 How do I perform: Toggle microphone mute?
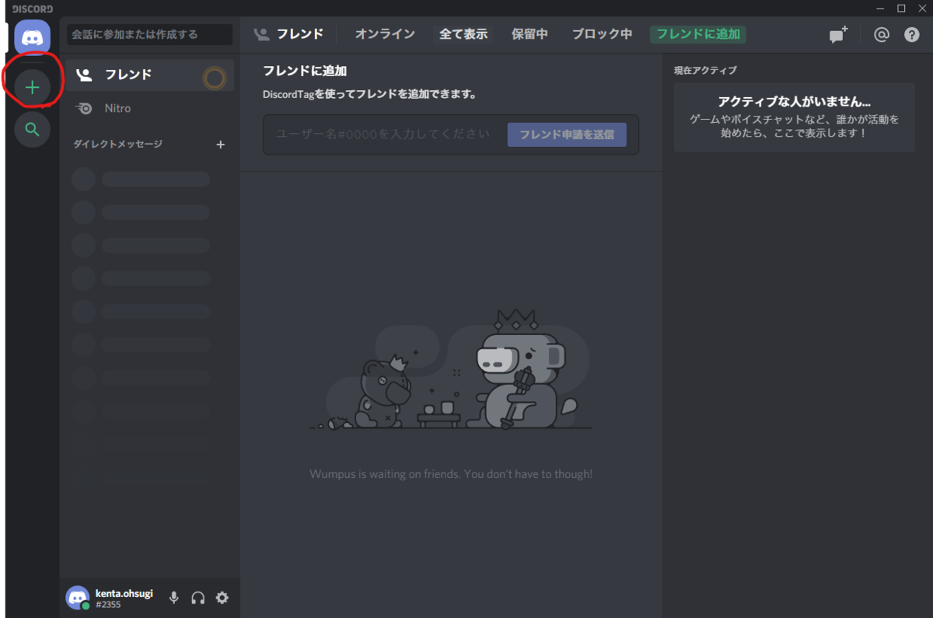point(174,598)
